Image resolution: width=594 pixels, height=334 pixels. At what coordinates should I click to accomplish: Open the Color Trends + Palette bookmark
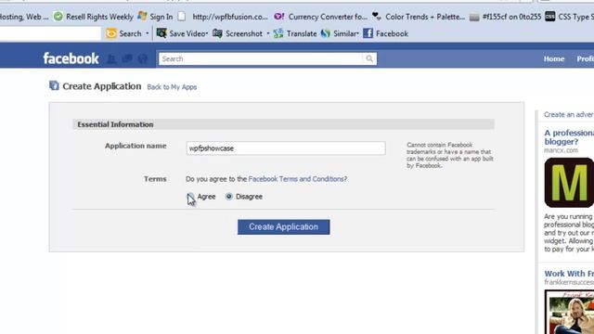(x=419, y=17)
